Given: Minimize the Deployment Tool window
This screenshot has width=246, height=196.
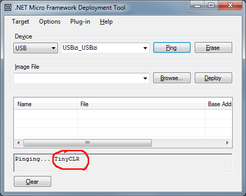Looking at the screenshot, I should click(x=197, y=6).
